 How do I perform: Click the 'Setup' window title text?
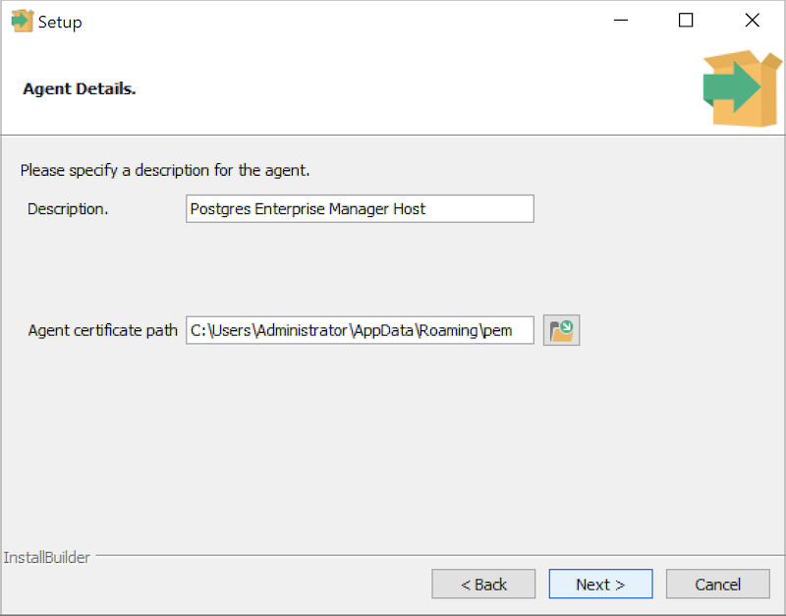click(60, 22)
